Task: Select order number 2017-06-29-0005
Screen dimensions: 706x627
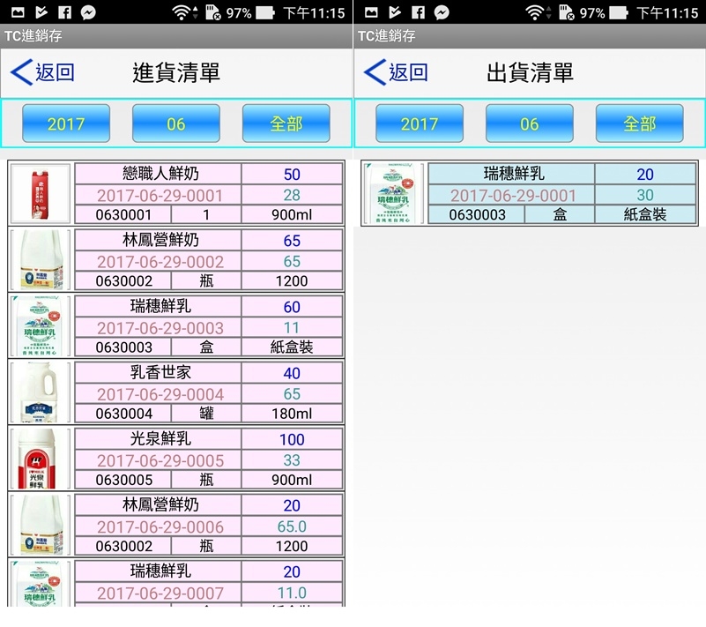Action: pos(160,460)
